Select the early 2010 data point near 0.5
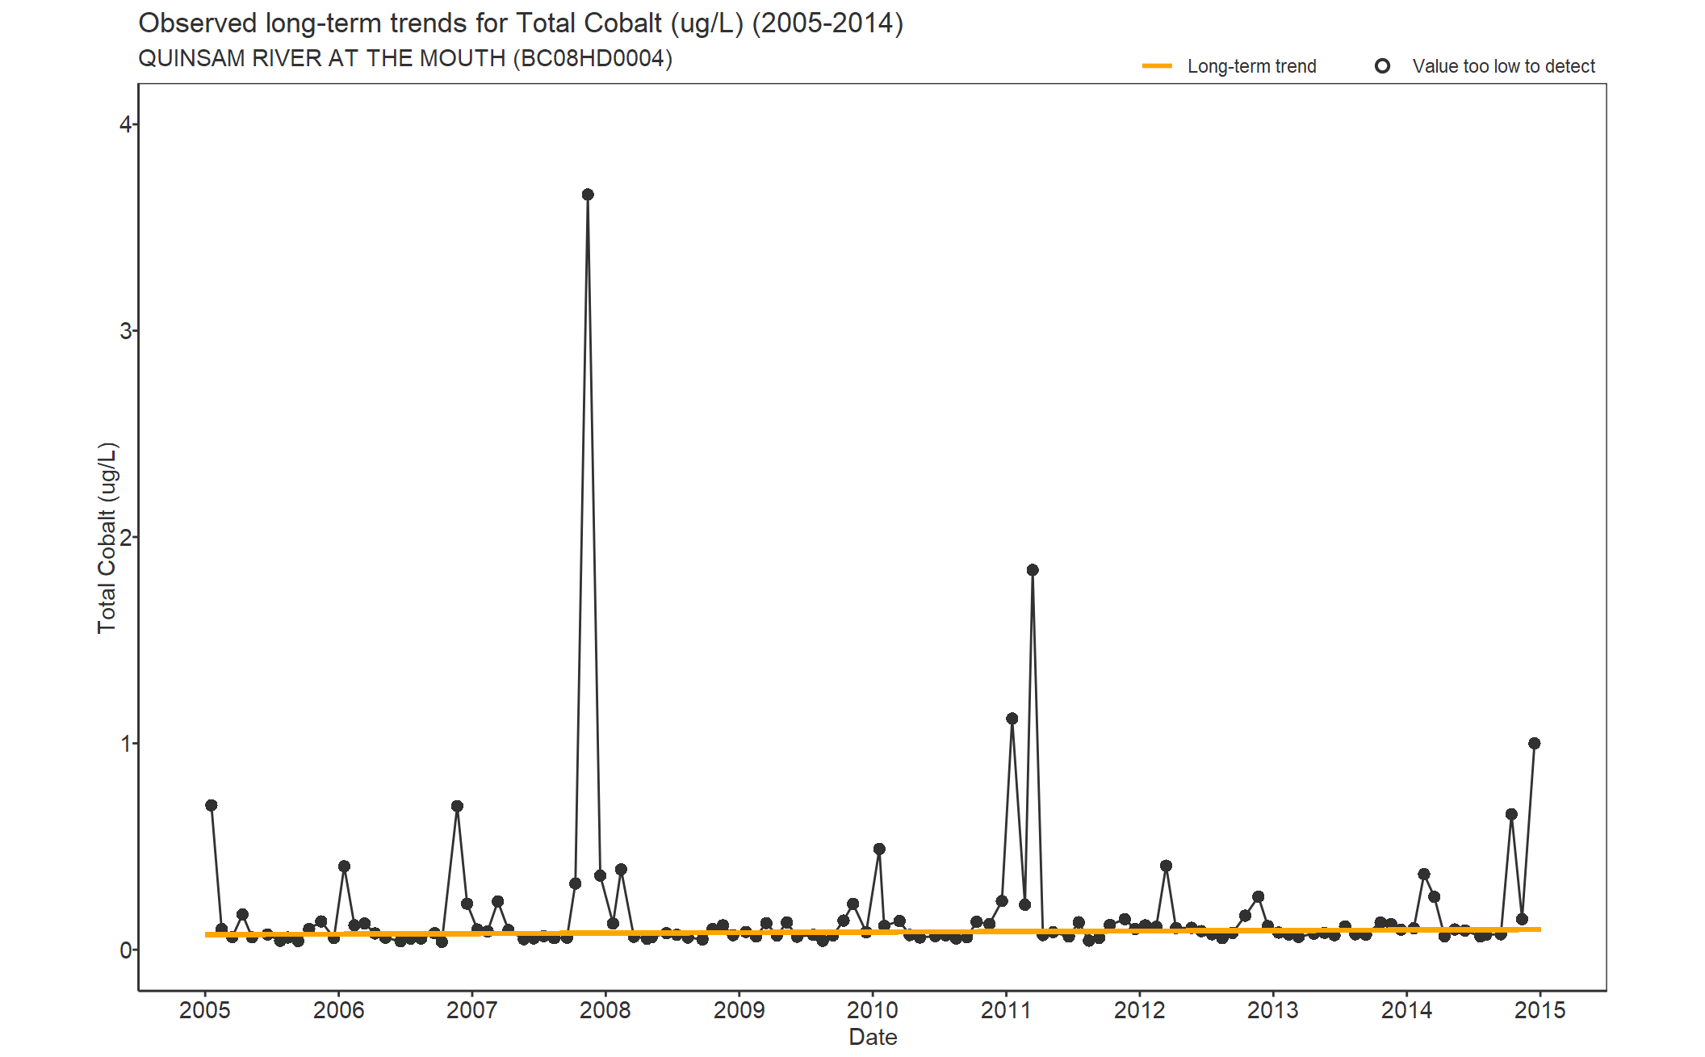This screenshot has height=1057, width=1705. click(880, 849)
